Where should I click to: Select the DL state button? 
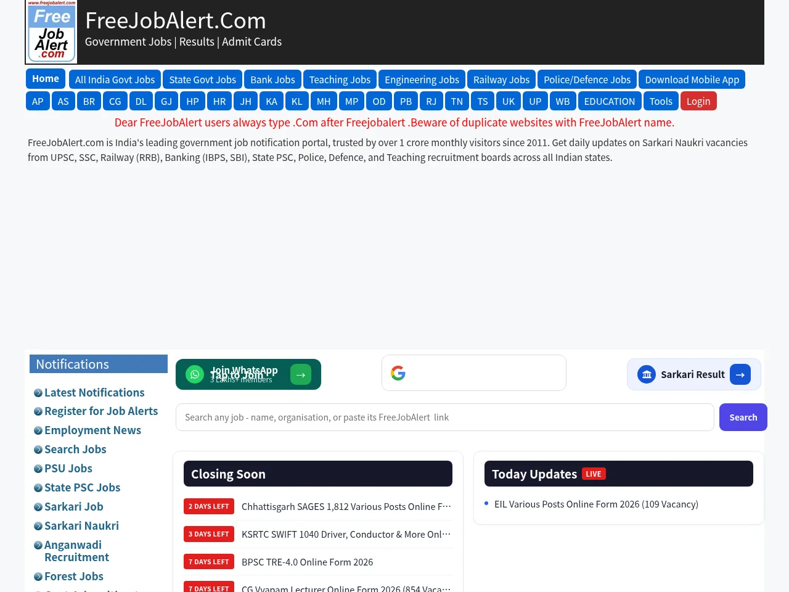pos(141,101)
